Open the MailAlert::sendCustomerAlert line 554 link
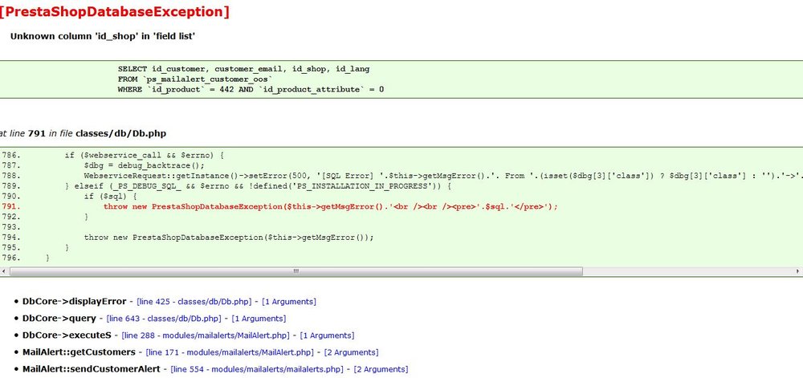803x378 pixels. coord(257,369)
